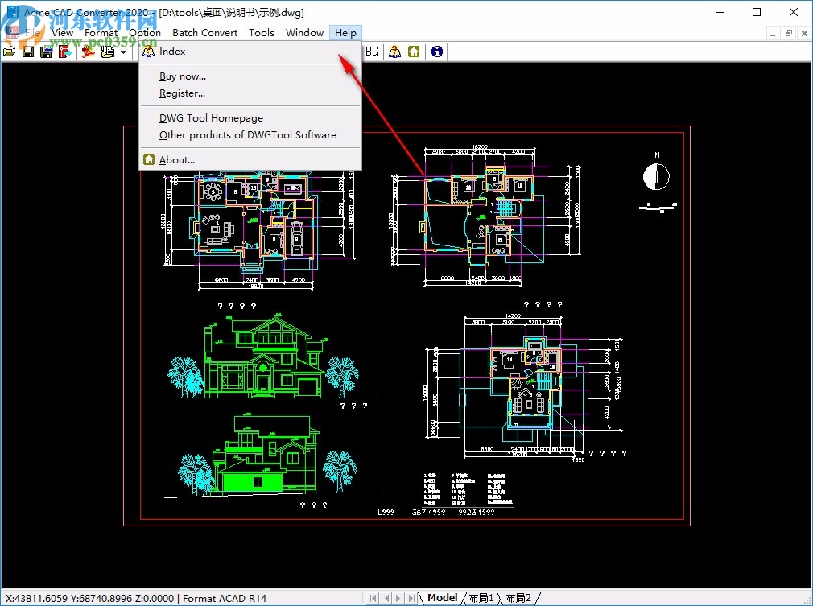Open the View menu
Viewport: 813px width, 606px height.
tap(62, 33)
